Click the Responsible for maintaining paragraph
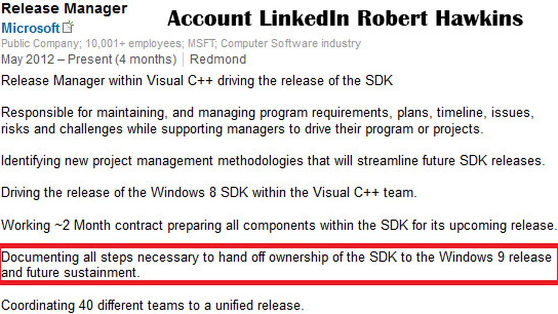 tap(268, 121)
